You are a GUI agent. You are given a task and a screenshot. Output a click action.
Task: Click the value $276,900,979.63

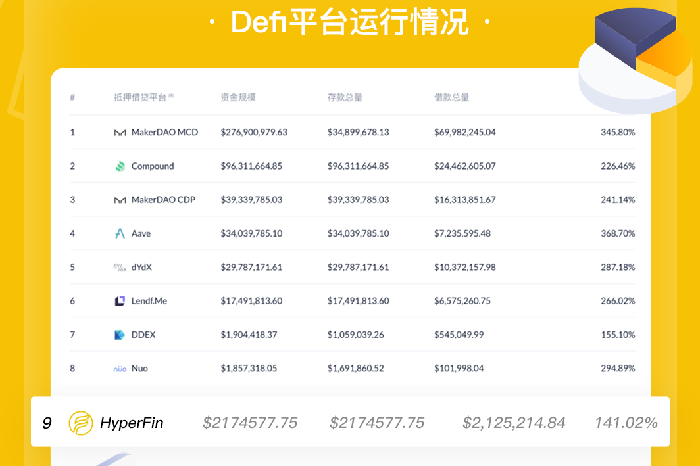(x=254, y=133)
